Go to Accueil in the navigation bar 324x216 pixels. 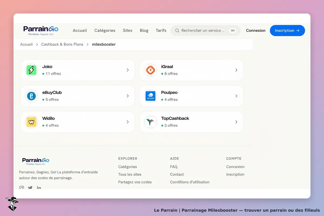tap(80, 31)
